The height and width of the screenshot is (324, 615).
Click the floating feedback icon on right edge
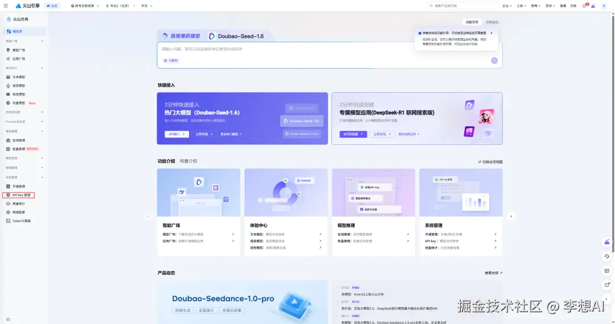pos(607,285)
